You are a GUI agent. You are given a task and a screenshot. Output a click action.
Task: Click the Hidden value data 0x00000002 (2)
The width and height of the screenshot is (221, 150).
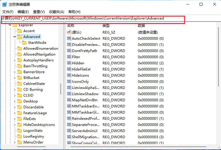[x=151, y=63]
